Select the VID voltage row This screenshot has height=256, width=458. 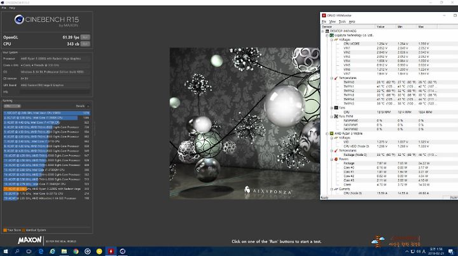[x=389, y=142]
